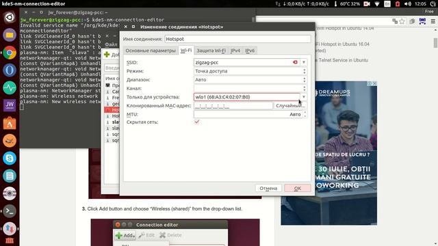Open the temperature sensor indicator
This screenshot has height=246, width=438.
pos(347,4)
